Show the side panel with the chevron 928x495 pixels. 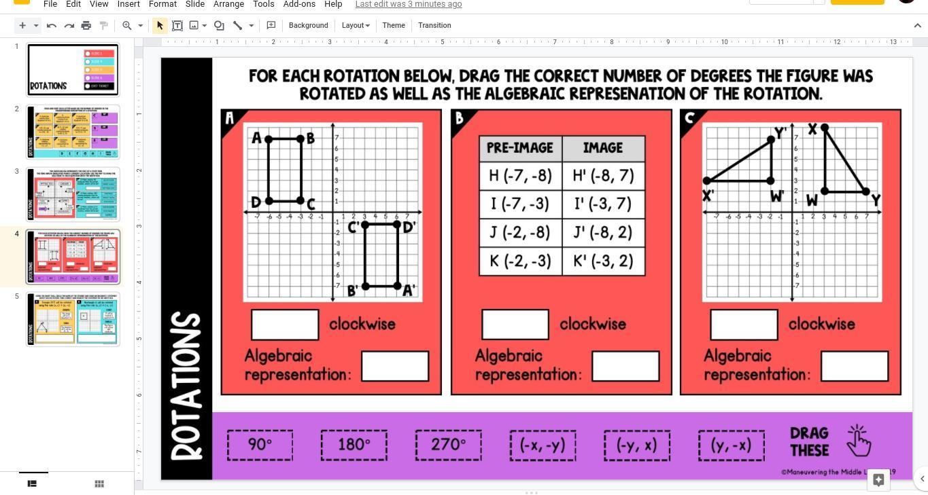[x=922, y=479]
